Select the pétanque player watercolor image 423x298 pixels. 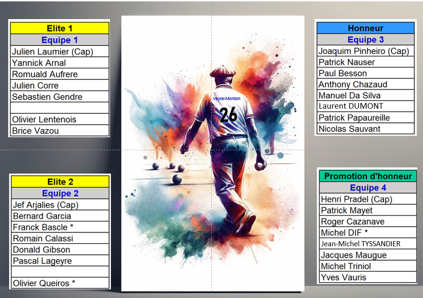pos(213,154)
